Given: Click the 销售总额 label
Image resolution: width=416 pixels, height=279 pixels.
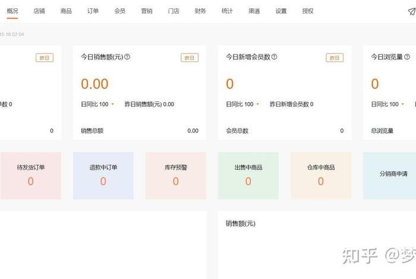Looking at the screenshot, I should (x=92, y=131).
